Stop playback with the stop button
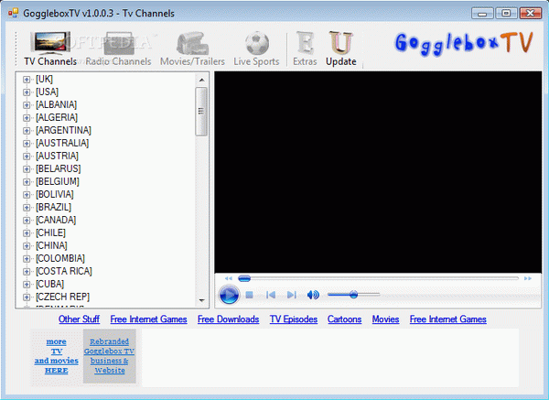The height and width of the screenshot is (400, 549). point(249,295)
